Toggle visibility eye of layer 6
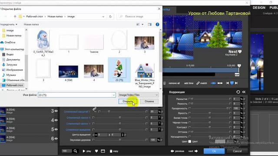Screen dimensions: 278x156 (x=56, y=139)
